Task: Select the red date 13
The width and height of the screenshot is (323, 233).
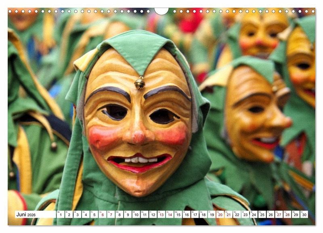Action: coord(161,214)
